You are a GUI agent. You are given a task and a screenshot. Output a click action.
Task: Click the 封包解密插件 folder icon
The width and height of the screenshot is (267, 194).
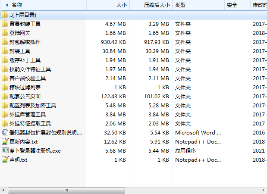coord(5,42)
